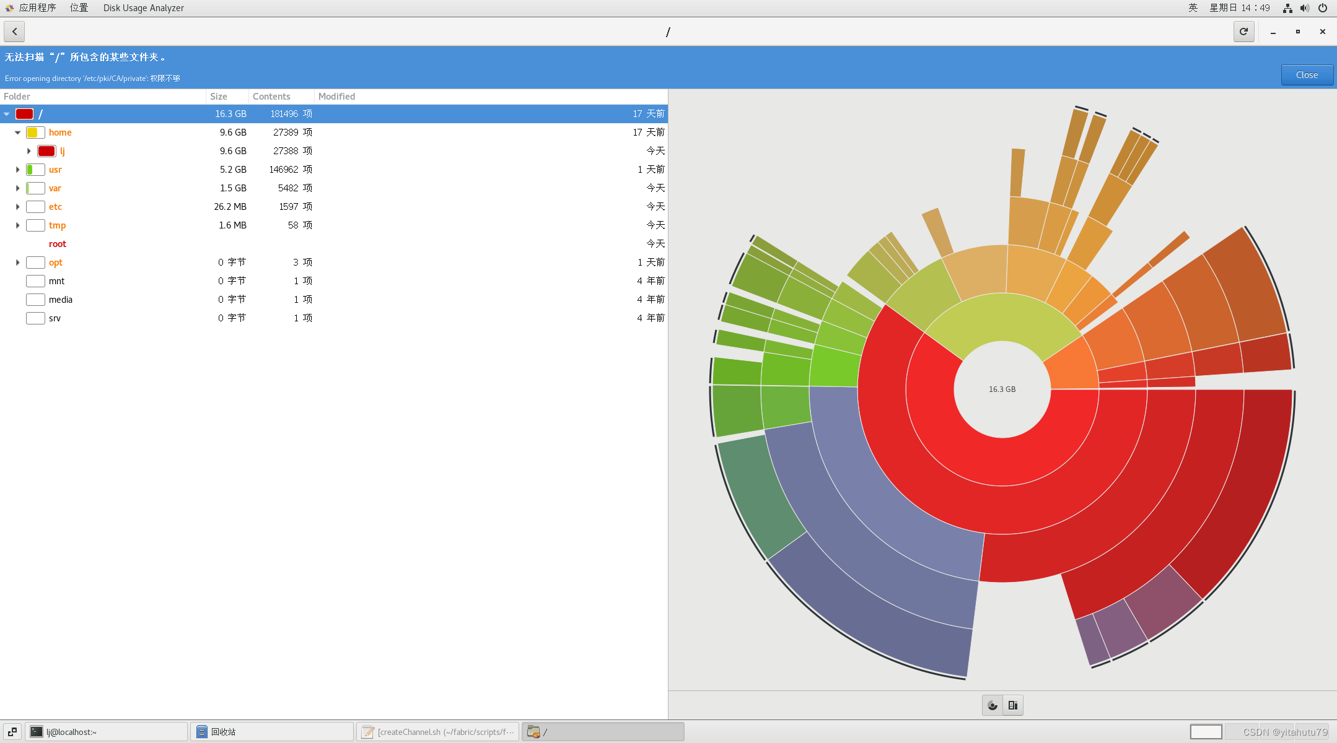Click the 181496 项 contents value
The image size is (1337, 743).
pos(291,114)
